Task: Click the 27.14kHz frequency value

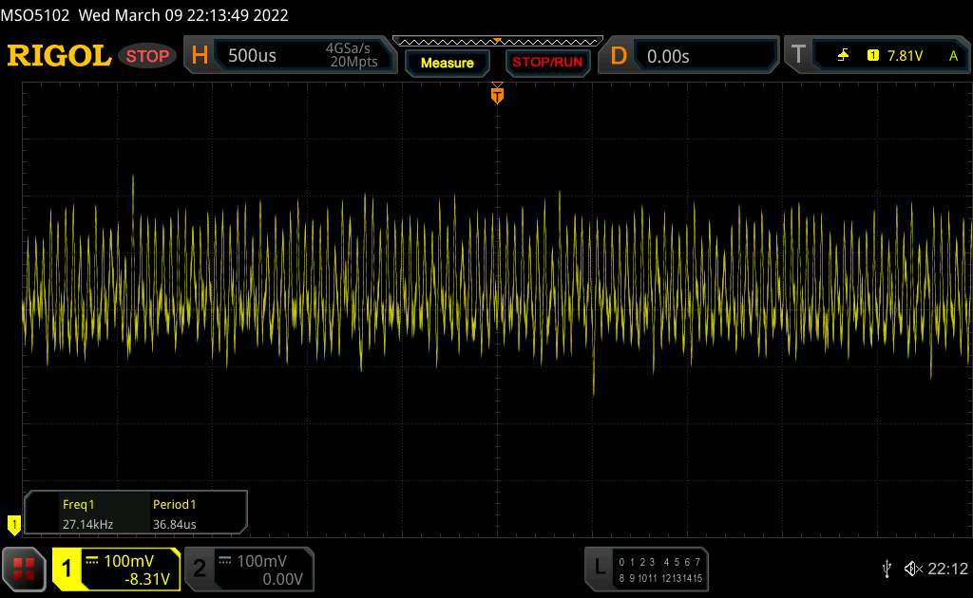Action: (87, 524)
